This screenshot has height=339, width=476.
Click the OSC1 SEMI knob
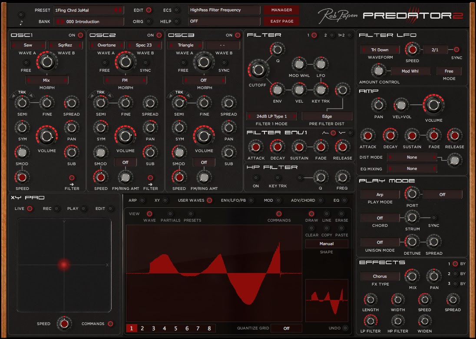pos(22,103)
